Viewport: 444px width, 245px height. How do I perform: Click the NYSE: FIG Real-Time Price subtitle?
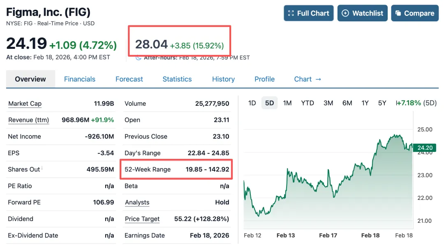51,23
